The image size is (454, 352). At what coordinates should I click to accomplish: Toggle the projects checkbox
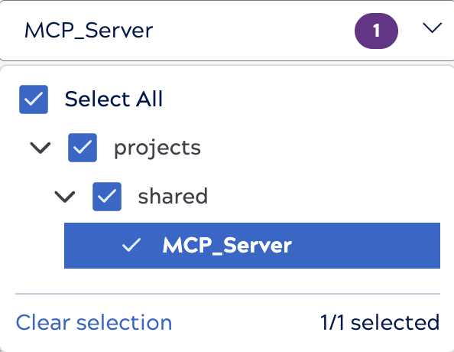(83, 148)
